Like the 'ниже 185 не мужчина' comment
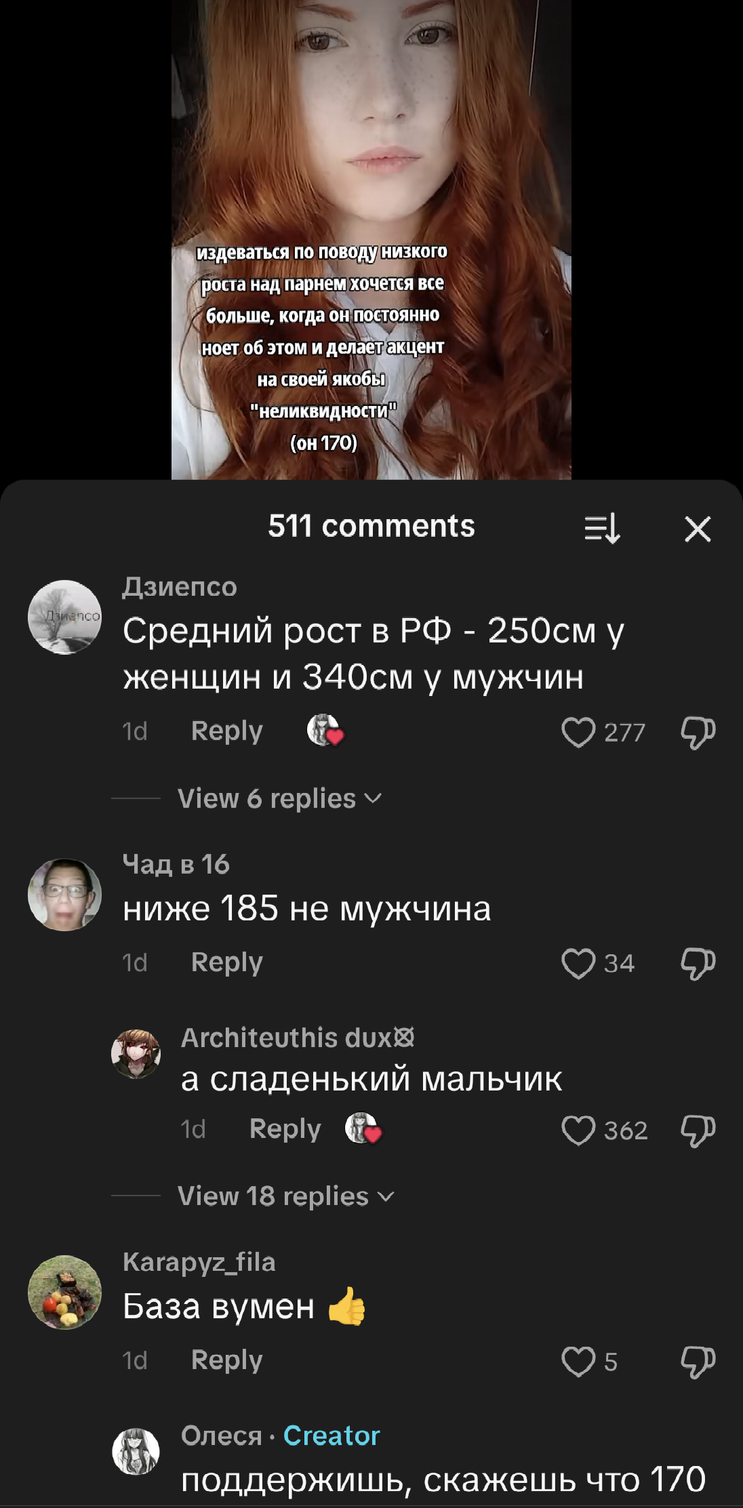The height and width of the screenshot is (1508, 743). point(578,963)
